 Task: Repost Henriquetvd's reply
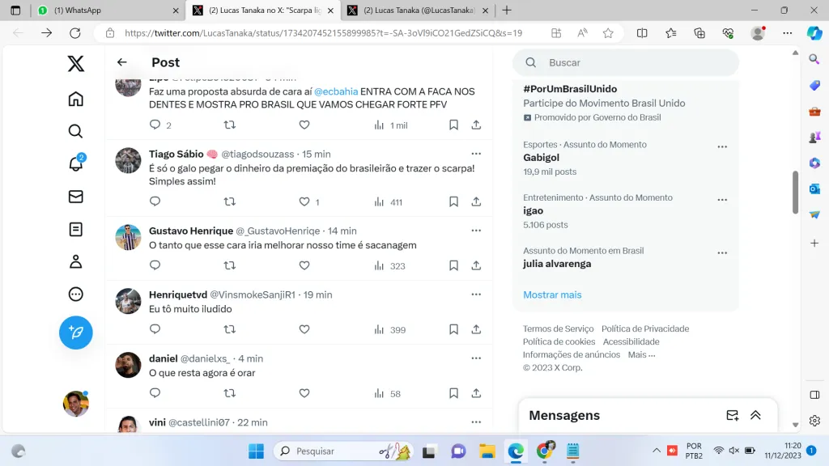(x=229, y=329)
